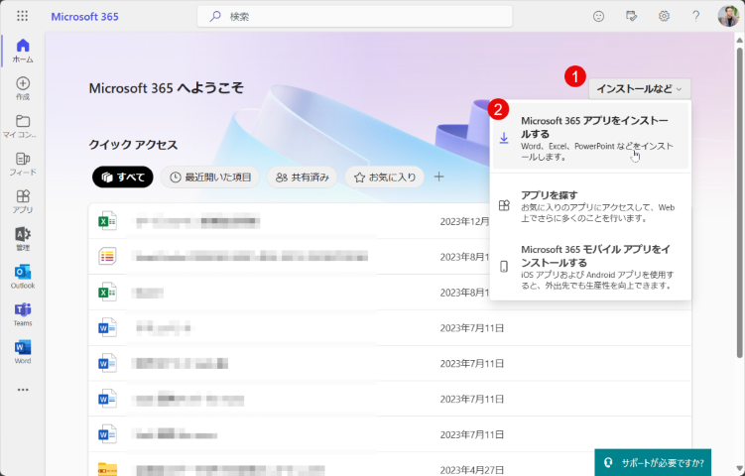
Task: Click the Microsoft 365 title link
Action: tap(84, 17)
